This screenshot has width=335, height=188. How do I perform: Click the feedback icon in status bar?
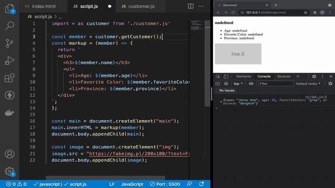189,184
